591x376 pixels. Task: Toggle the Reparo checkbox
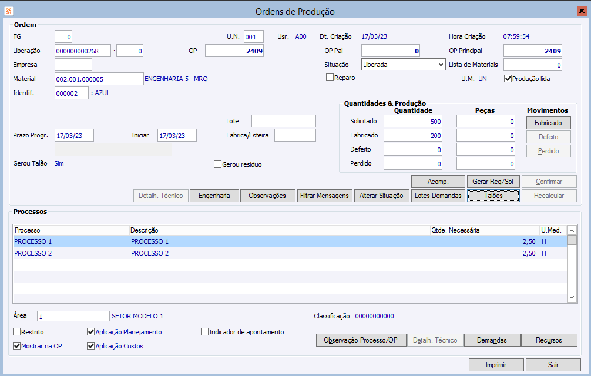coord(330,78)
